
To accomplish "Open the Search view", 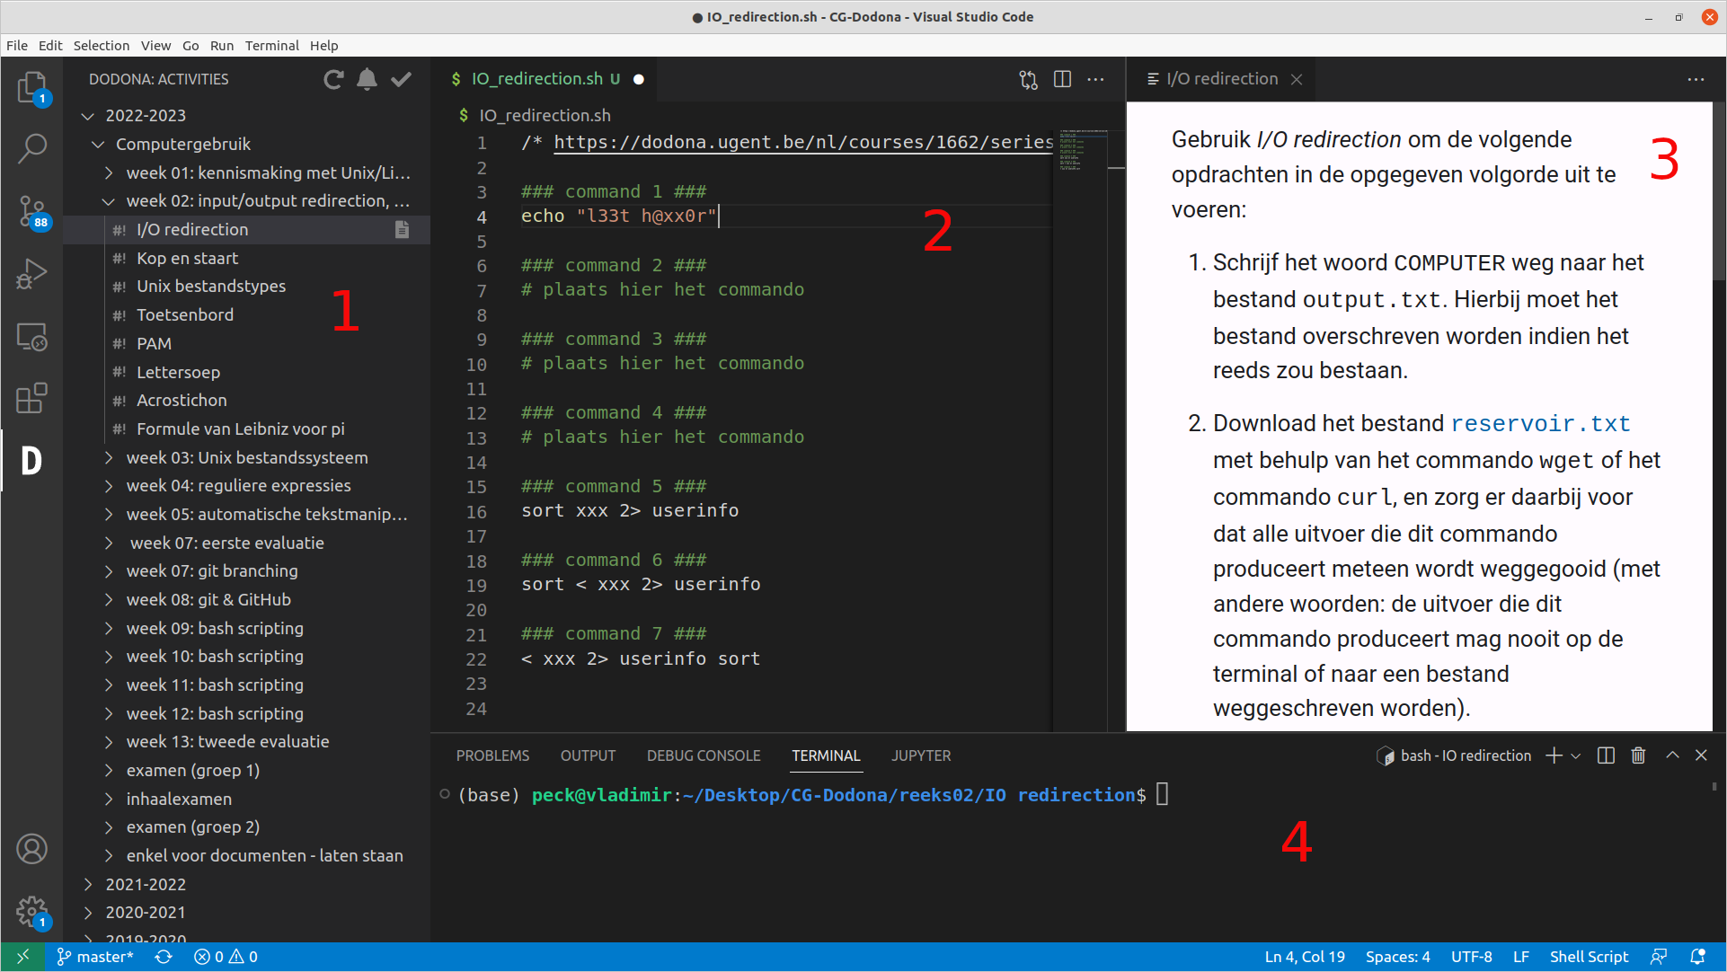I will pos(31,147).
